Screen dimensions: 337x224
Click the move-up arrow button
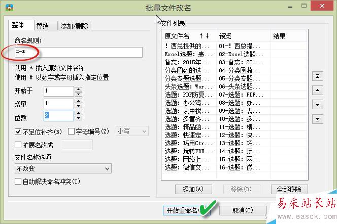point(318,91)
